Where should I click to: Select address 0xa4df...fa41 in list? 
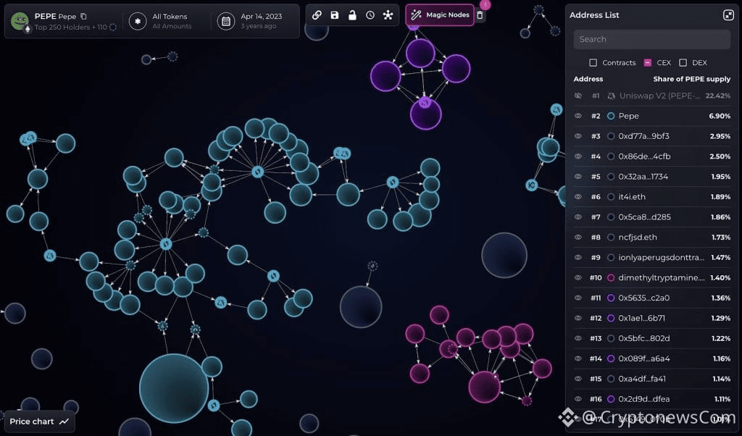(642, 379)
